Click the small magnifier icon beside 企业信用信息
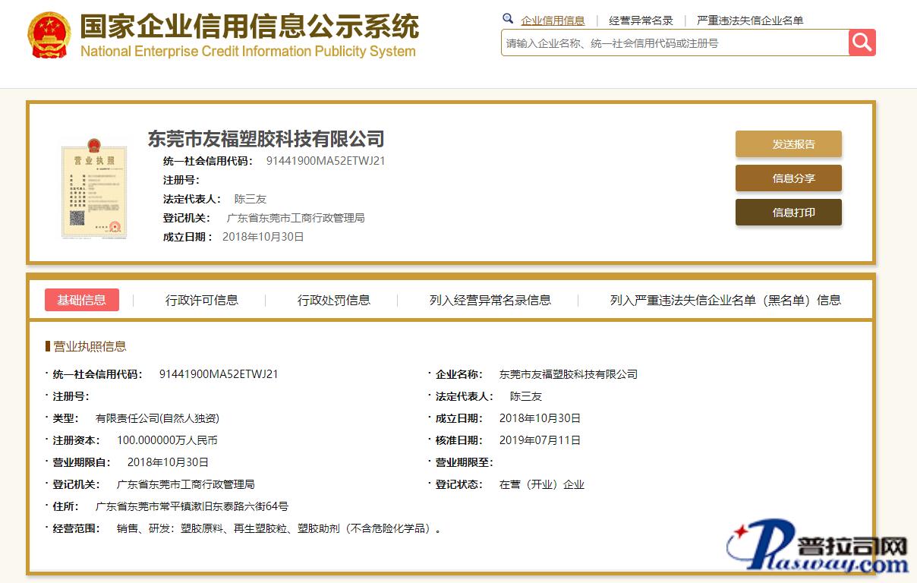The image size is (917, 583). (x=508, y=19)
